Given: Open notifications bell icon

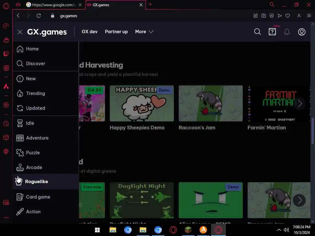Looking at the screenshot, I should pyautogui.click(x=287, y=32).
